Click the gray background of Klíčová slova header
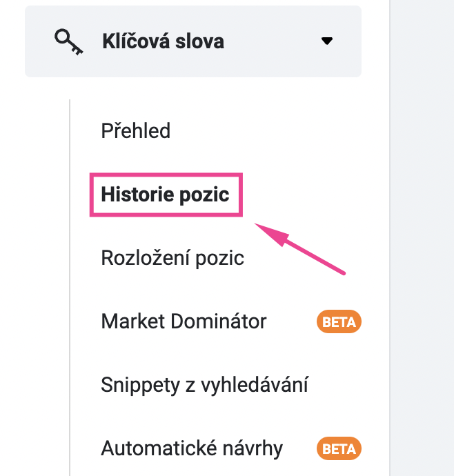The image size is (454, 476). pyautogui.click(x=273, y=61)
